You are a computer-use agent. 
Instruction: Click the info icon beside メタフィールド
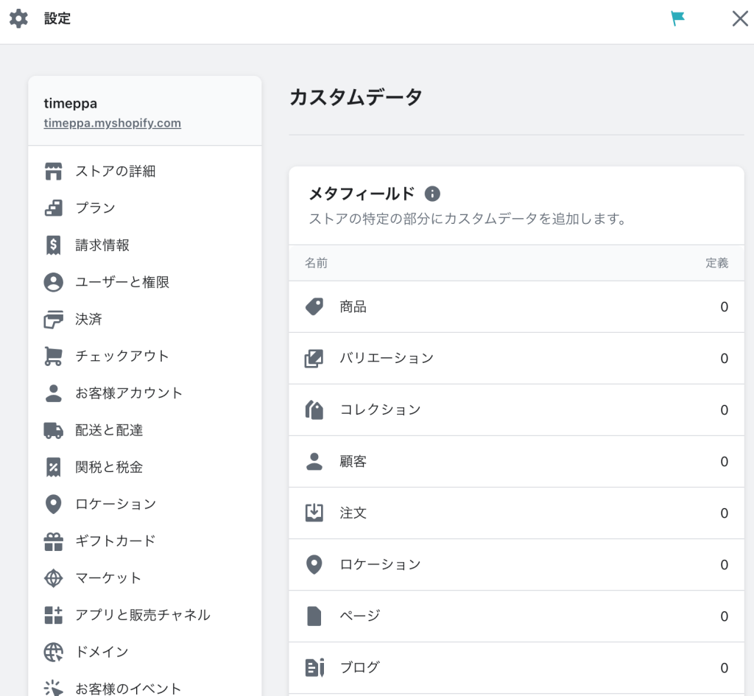432,194
